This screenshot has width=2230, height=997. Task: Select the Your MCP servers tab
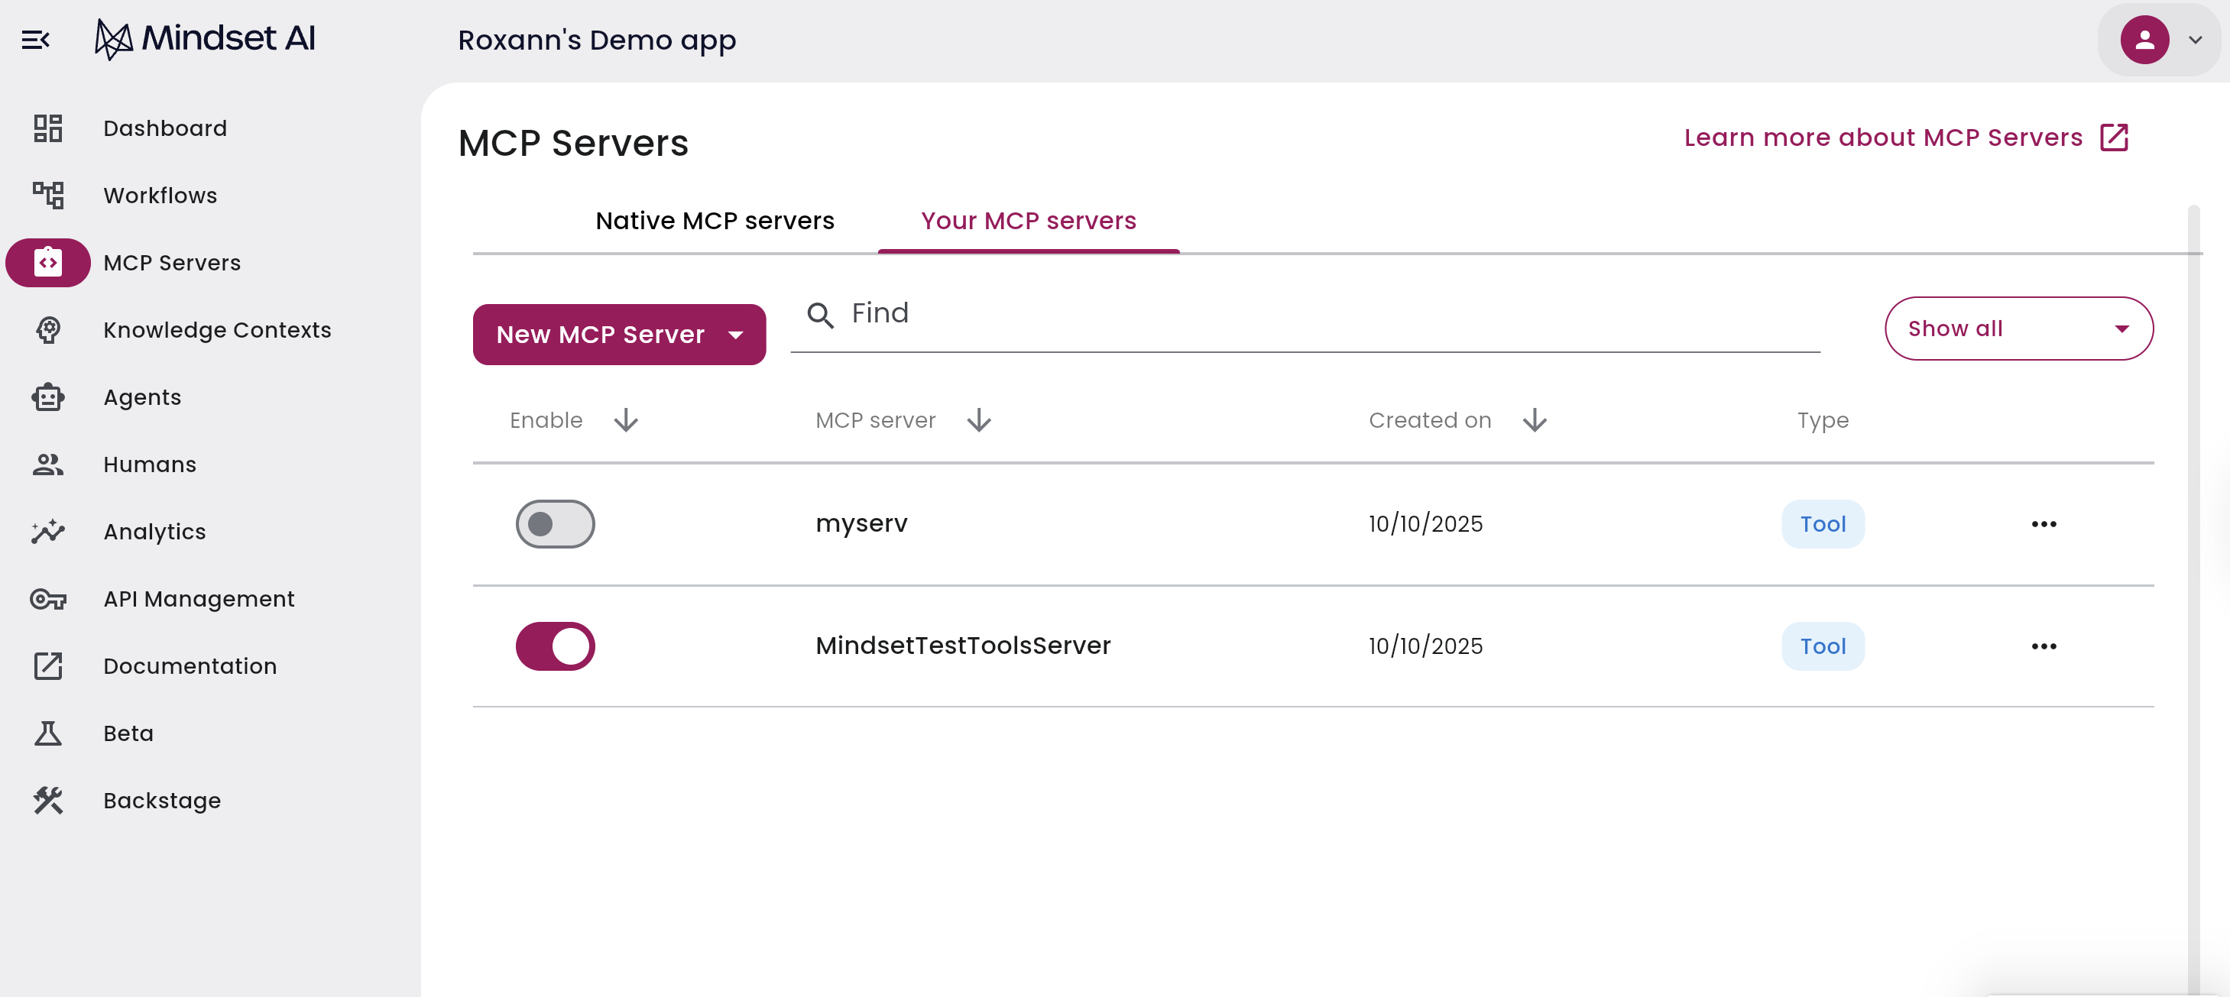pyautogui.click(x=1028, y=222)
